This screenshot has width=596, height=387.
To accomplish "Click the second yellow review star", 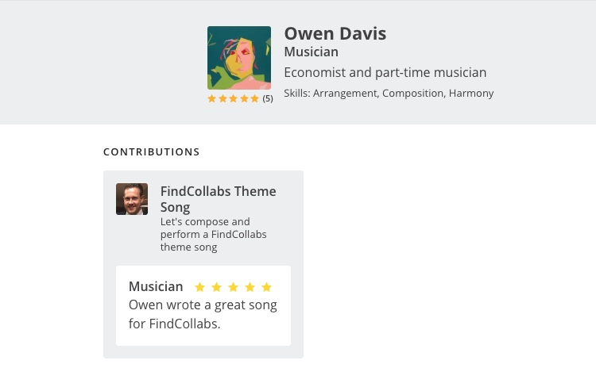I will pyautogui.click(x=217, y=287).
